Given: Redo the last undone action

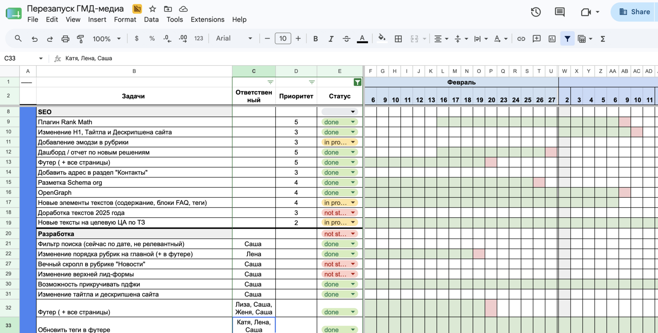Looking at the screenshot, I should point(50,39).
